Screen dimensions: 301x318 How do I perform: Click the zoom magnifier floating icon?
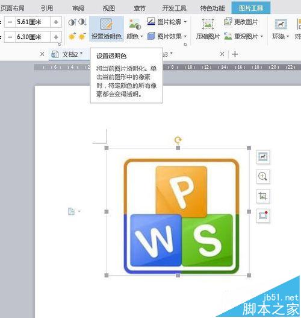[x=262, y=176]
